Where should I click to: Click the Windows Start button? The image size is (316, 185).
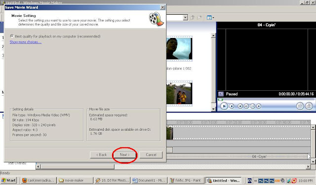(x=8, y=180)
